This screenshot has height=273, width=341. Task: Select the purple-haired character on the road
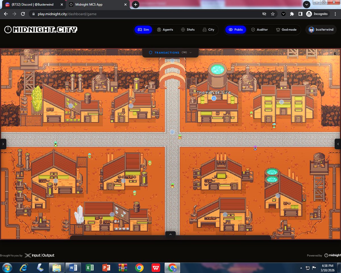pyautogui.click(x=255, y=148)
